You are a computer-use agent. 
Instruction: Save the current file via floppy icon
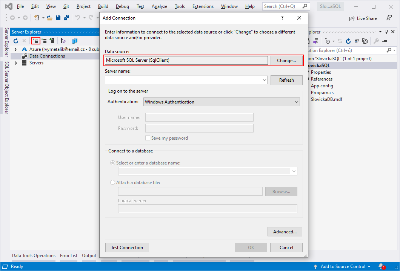coord(58,18)
